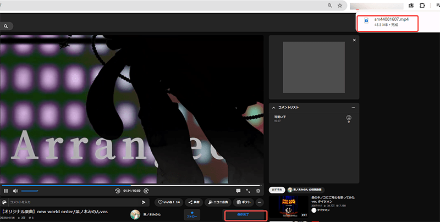Viewport: 440px width, 222px height.
Task: Collapse the コメントリスト panel
Action: [x=273, y=108]
